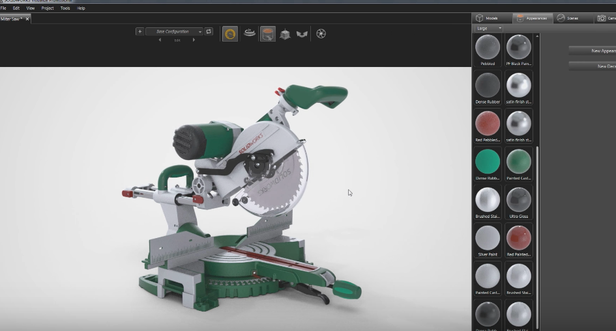Viewport: 616px width, 331px height.
Task: Open the Help menu
Action: (81, 8)
